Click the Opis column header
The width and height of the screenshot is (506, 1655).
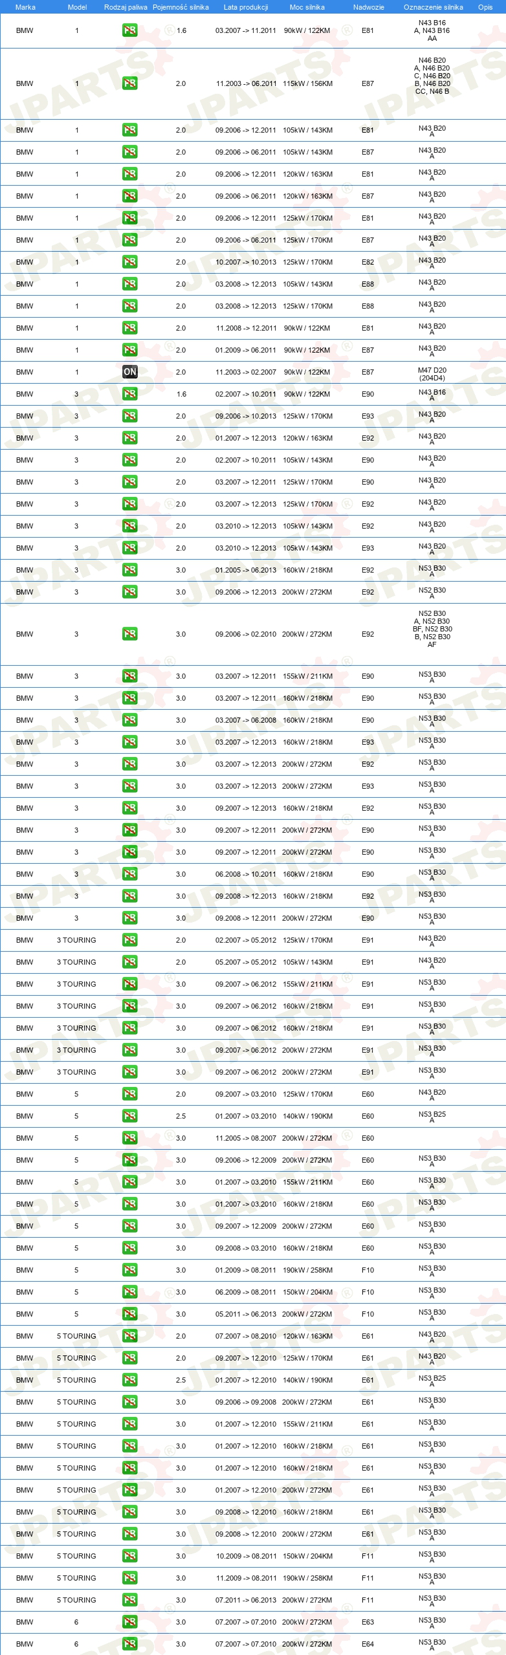(x=485, y=7)
